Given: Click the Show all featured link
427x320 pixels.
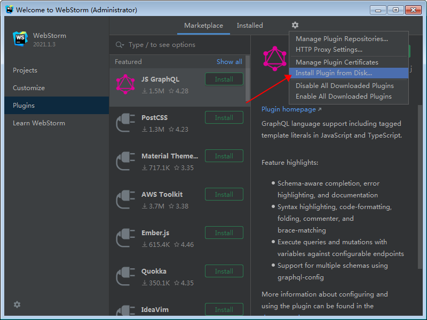Looking at the screenshot, I should coord(229,62).
